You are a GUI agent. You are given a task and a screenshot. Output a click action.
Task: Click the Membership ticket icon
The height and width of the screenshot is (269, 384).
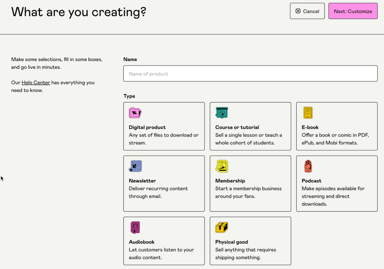[x=222, y=166]
